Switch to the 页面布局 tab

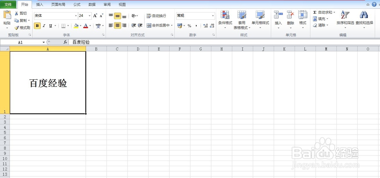(58, 4)
